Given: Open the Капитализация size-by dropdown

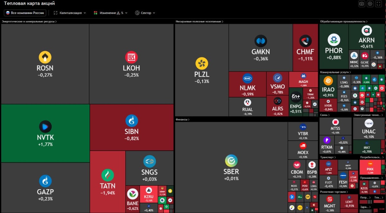Looking at the screenshot, I should (70, 13).
